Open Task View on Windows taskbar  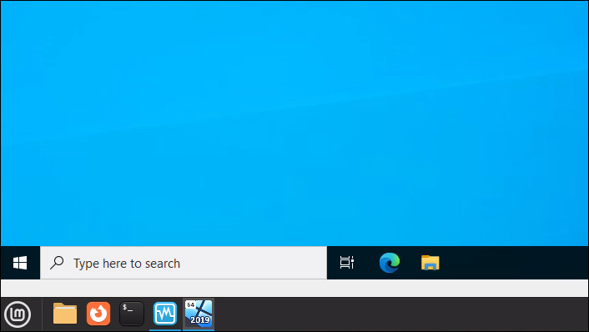click(347, 263)
